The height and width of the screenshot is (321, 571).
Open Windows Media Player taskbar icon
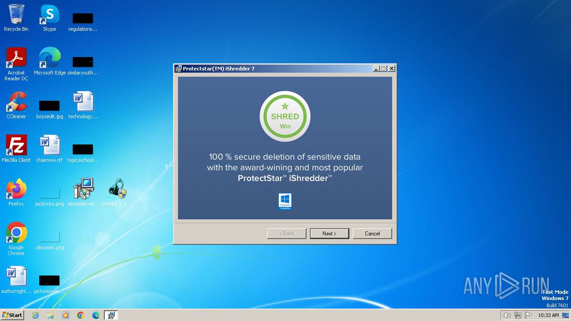66,315
